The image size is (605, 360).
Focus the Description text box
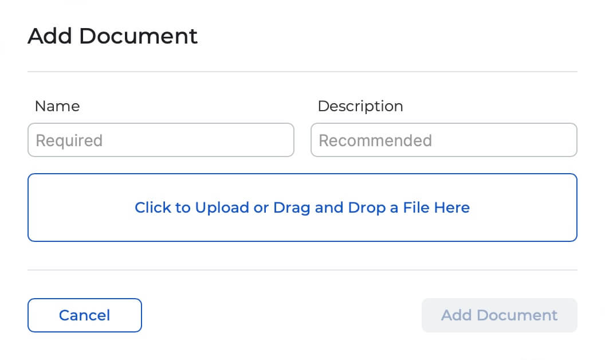(443, 140)
